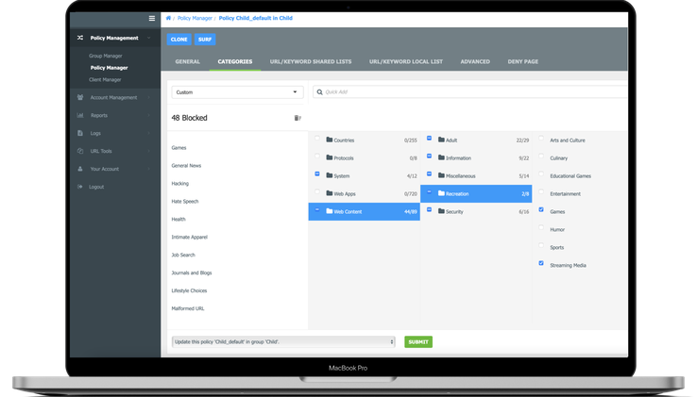
Task: Click the Clone button
Action: (178, 40)
